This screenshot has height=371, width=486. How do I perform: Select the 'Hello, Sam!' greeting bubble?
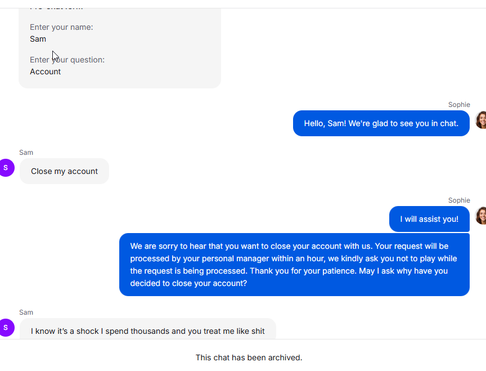[x=381, y=123]
